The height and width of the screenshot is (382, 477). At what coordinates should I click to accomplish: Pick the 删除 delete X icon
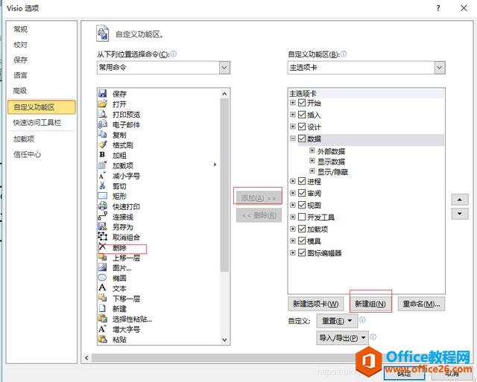[x=103, y=247]
